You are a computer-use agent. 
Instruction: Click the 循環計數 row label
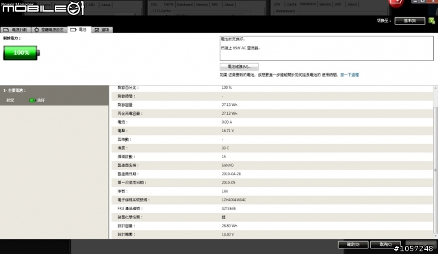tap(126, 157)
